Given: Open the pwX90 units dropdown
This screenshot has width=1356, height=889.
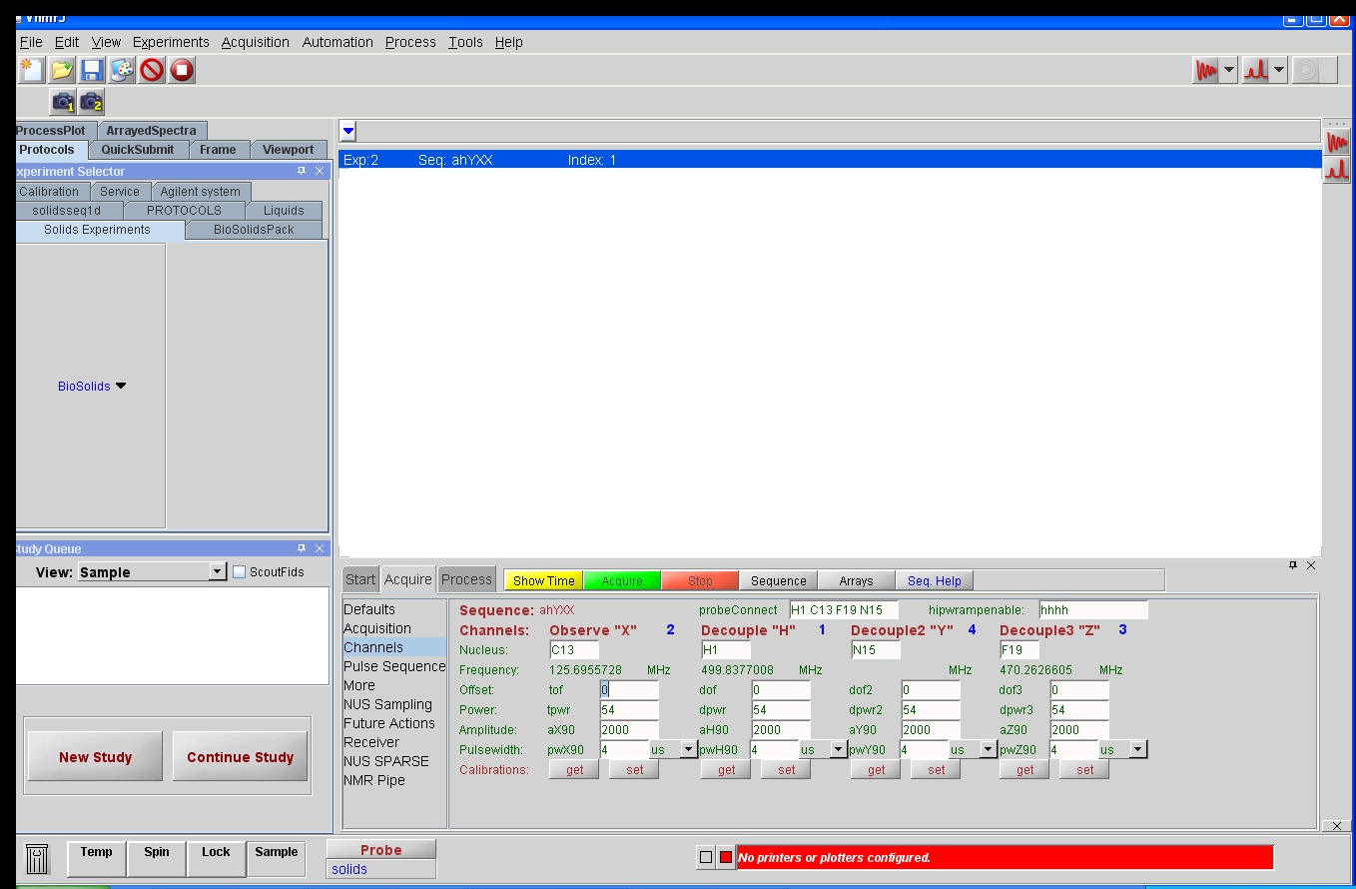Looking at the screenshot, I should 688,749.
